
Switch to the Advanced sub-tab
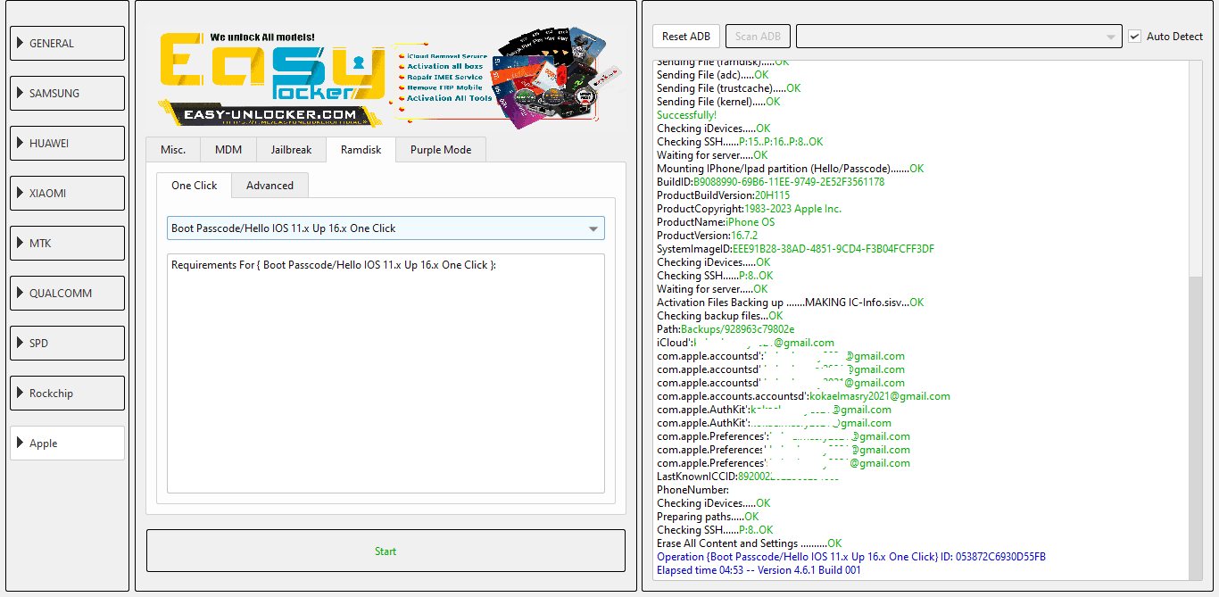(270, 186)
